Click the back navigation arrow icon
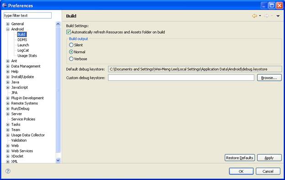The image size is (285, 180). pos(254,16)
